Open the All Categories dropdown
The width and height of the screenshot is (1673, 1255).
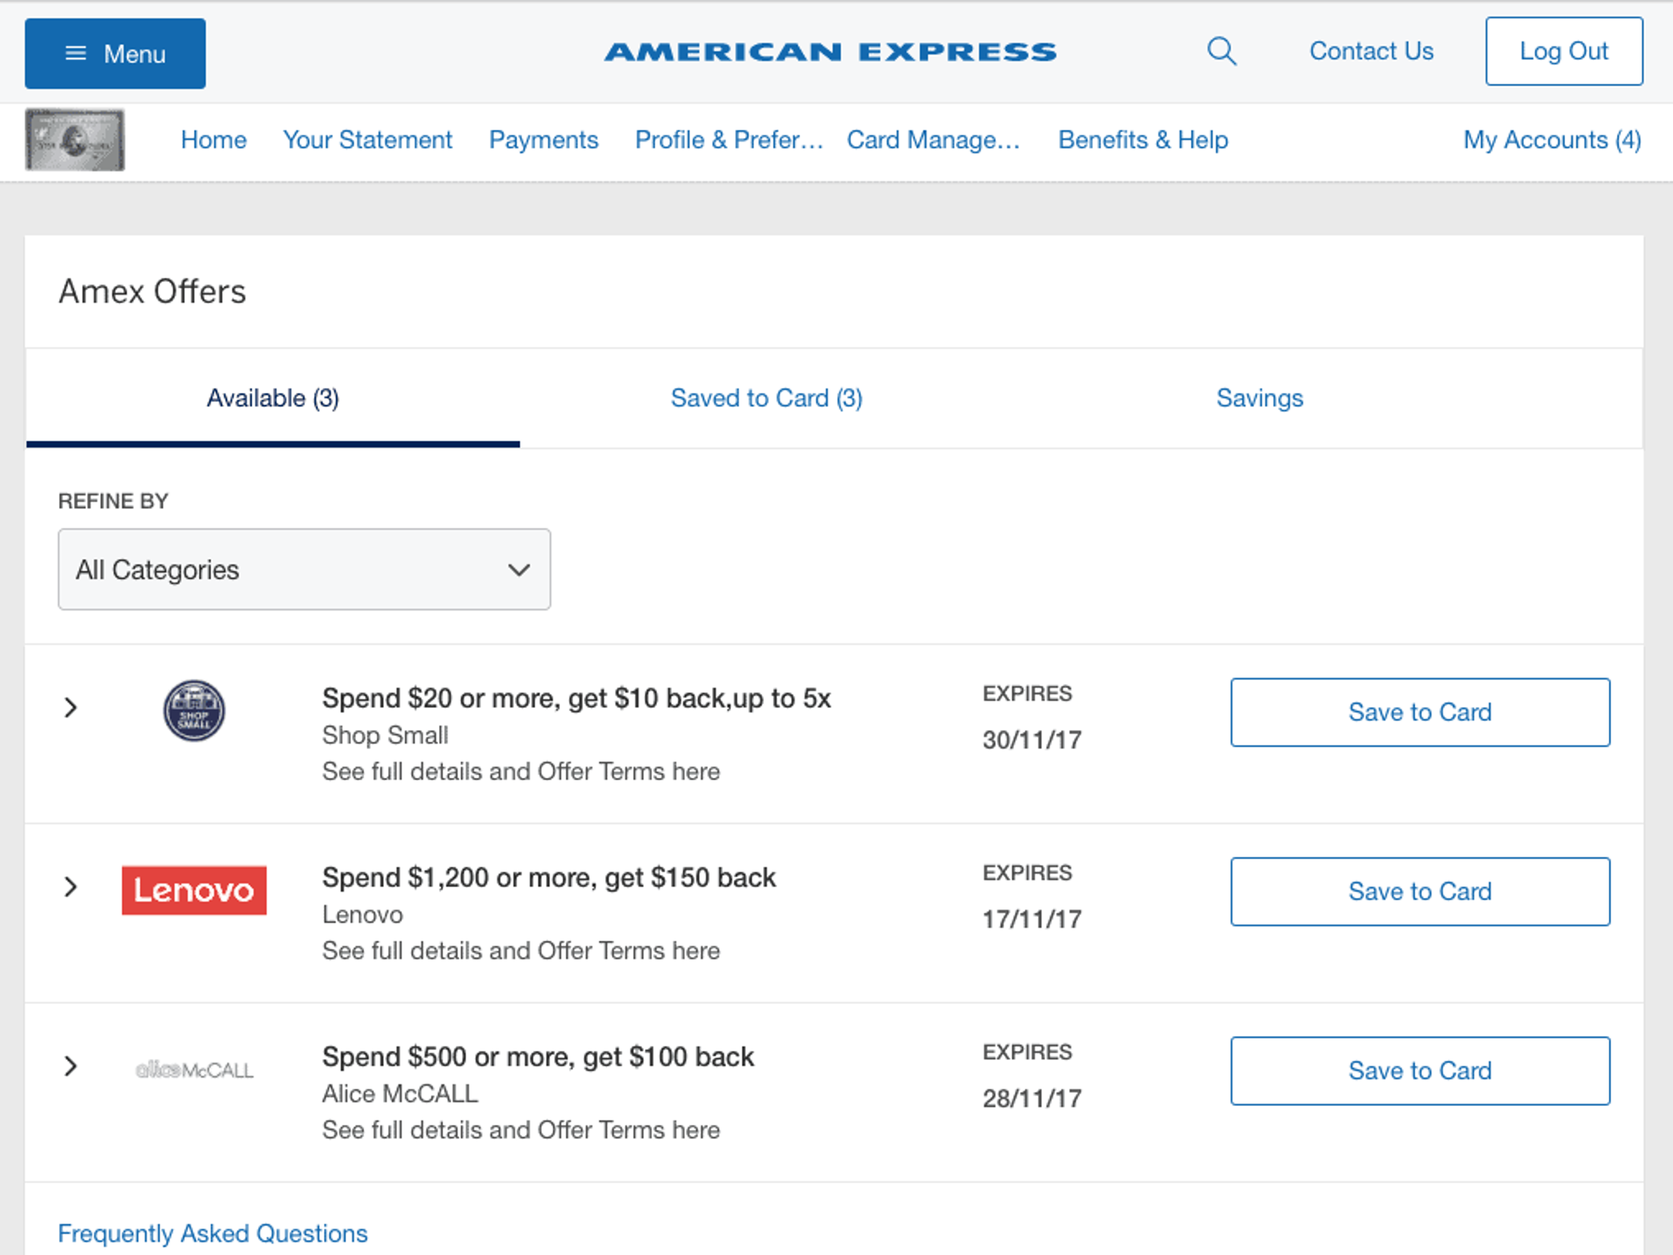304,569
